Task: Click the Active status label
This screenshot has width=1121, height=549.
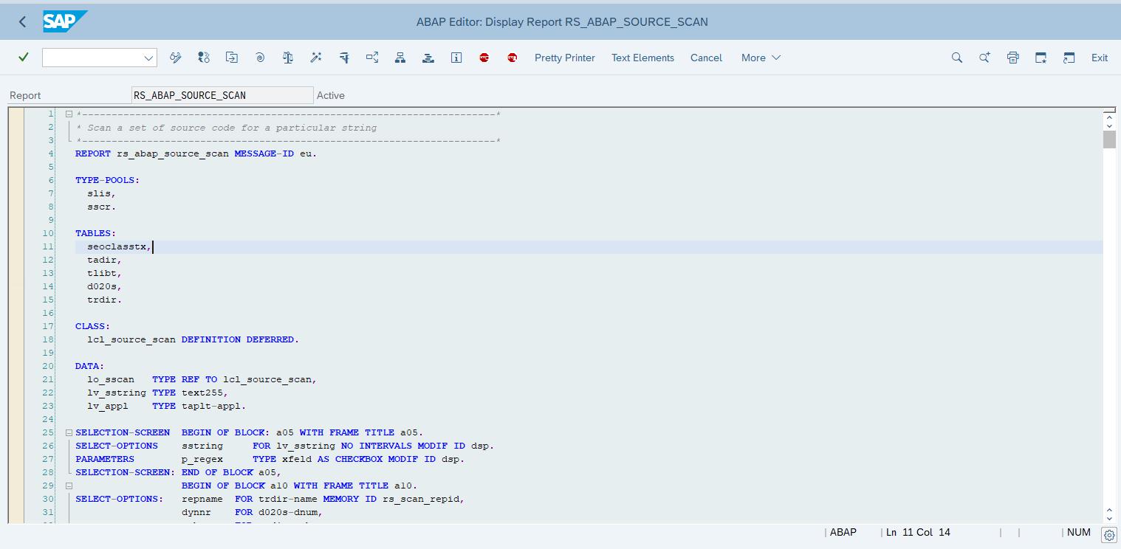Action: click(331, 95)
